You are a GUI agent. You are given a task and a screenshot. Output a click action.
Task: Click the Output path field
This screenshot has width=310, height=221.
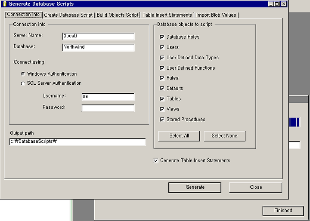tap(77, 142)
